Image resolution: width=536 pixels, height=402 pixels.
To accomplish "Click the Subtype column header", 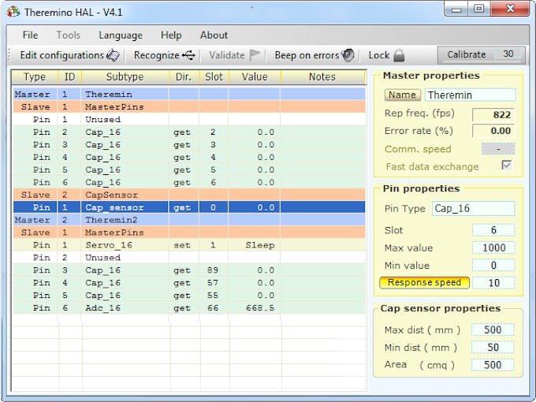I will coord(125,77).
